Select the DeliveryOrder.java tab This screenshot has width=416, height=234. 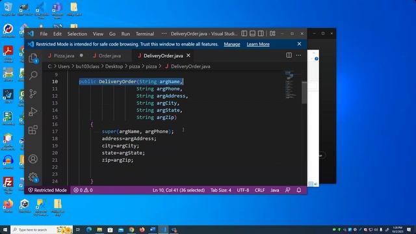pyautogui.click(x=163, y=55)
